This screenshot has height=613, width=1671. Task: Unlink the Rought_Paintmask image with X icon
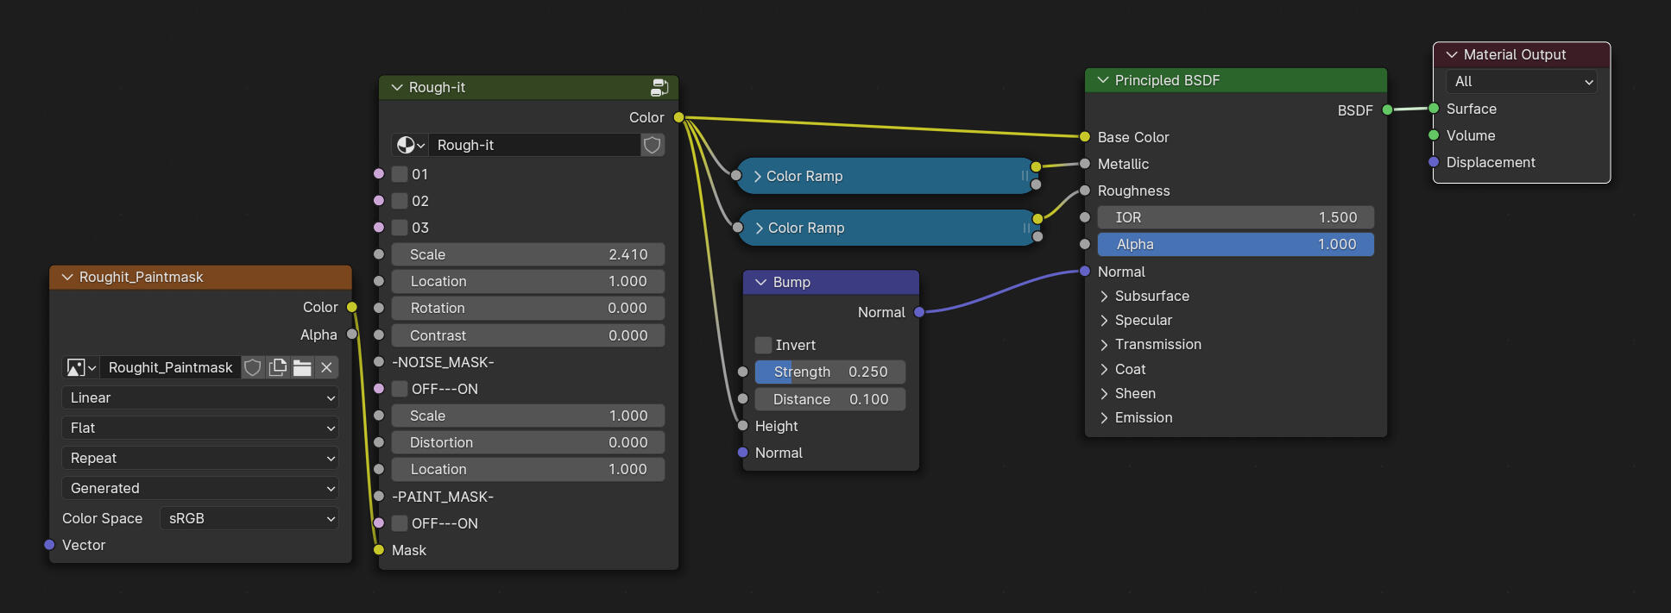pyautogui.click(x=326, y=368)
